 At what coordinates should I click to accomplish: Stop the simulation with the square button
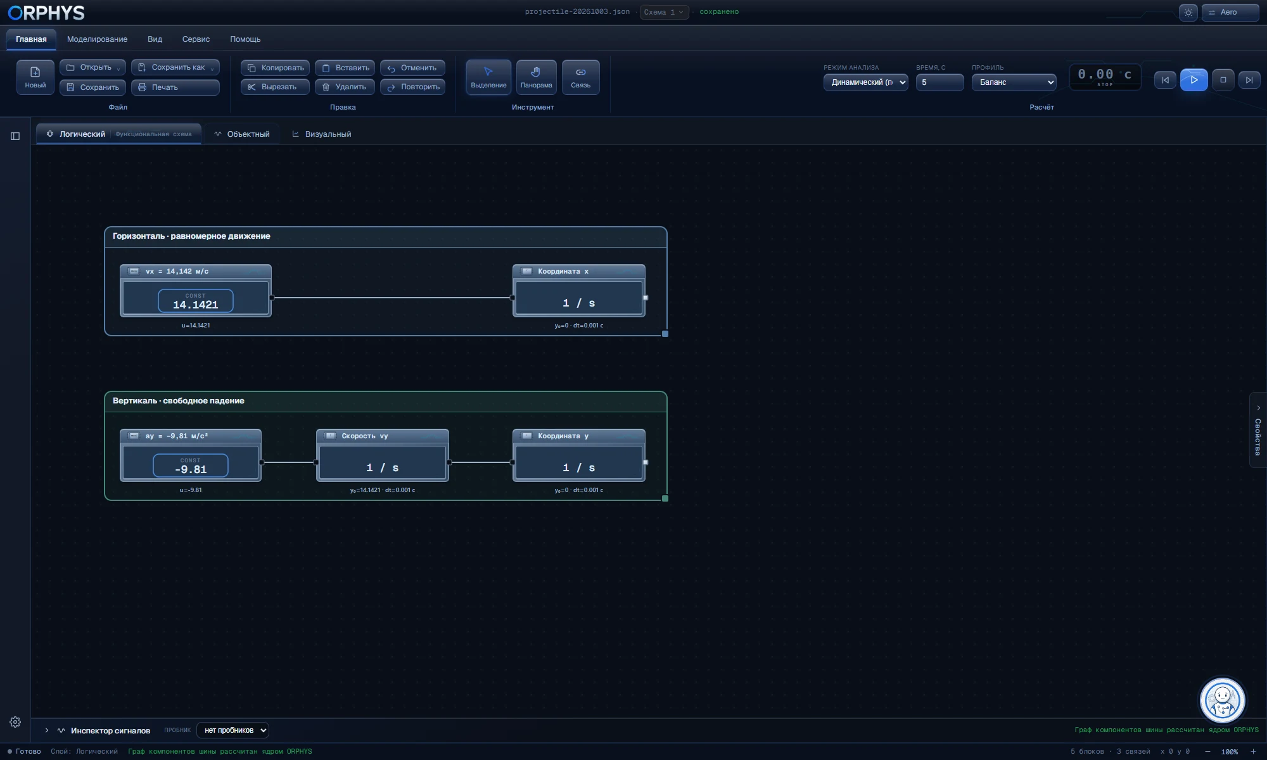click(x=1223, y=80)
